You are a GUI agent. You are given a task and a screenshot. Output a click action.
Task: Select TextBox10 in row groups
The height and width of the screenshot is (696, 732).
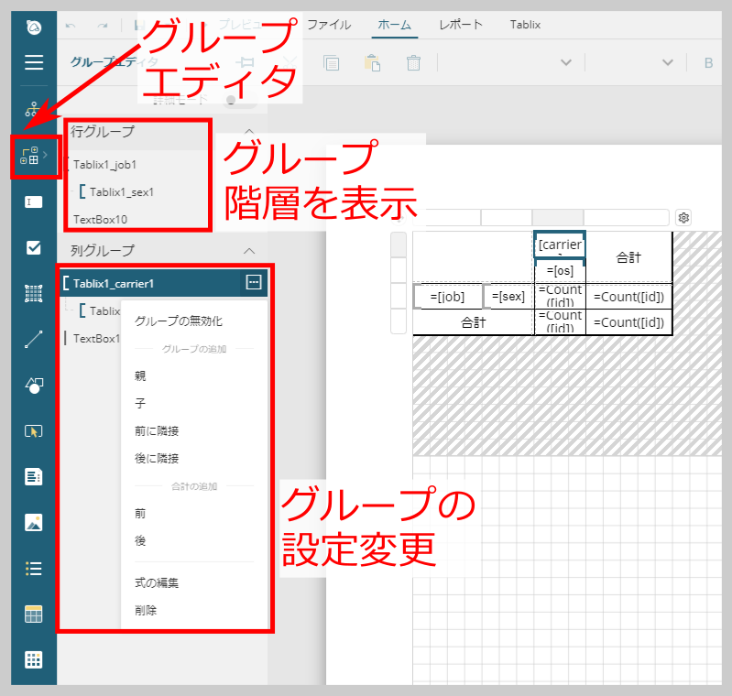pyautogui.click(x=101, y=220)
